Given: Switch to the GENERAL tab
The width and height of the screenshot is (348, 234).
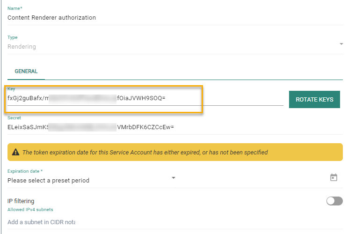Looking at the screenshot, I should pyautogui.click(x=26, y=71).
